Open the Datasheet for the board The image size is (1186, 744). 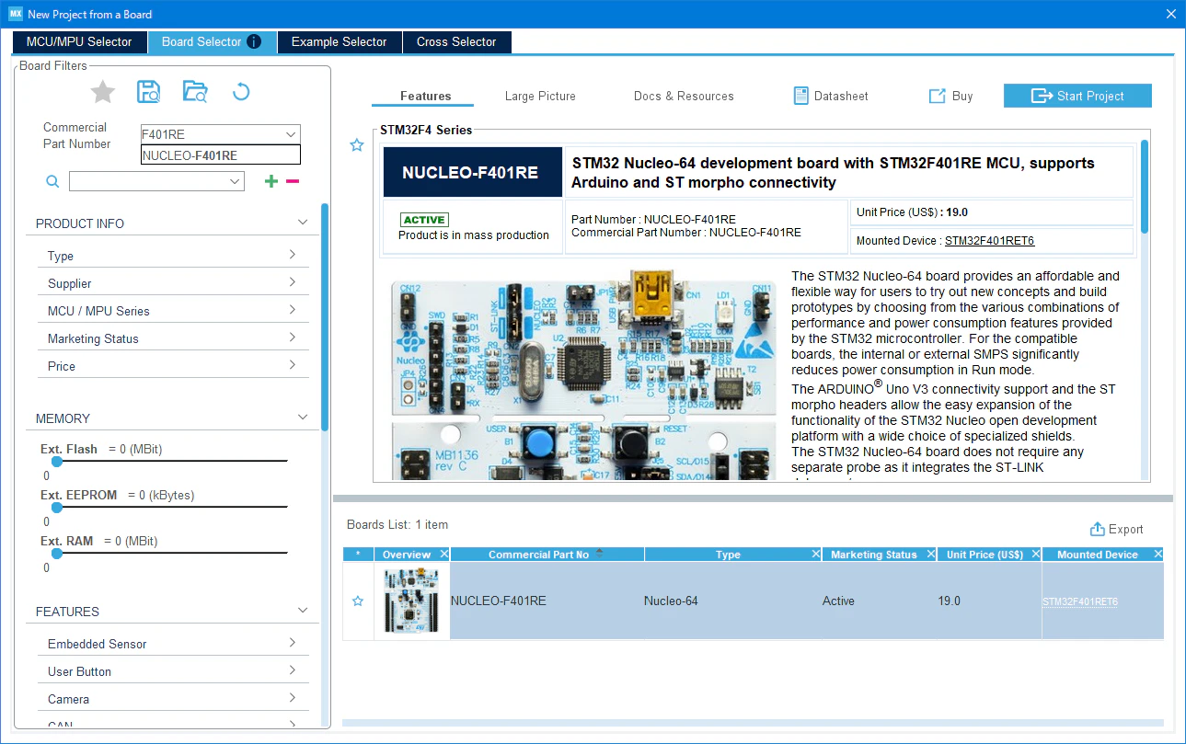click(x=830, y=96)
